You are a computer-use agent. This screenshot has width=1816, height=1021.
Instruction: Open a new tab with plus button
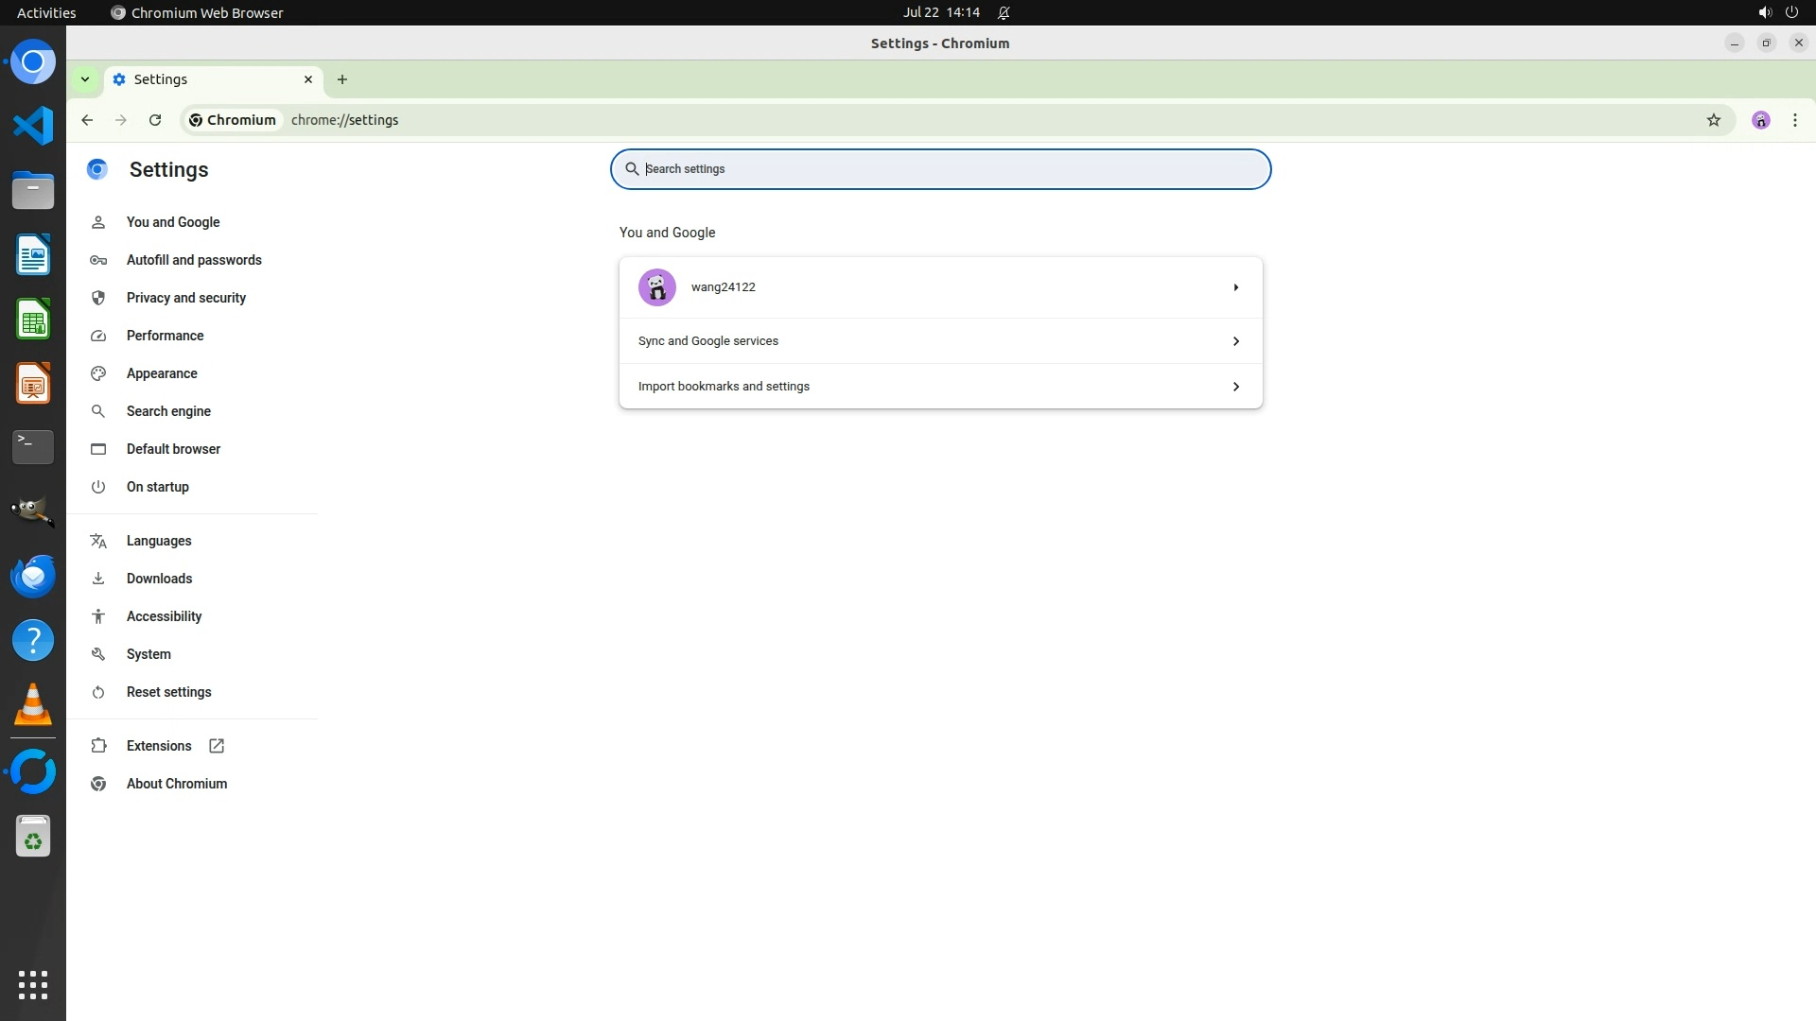point(342,79)
